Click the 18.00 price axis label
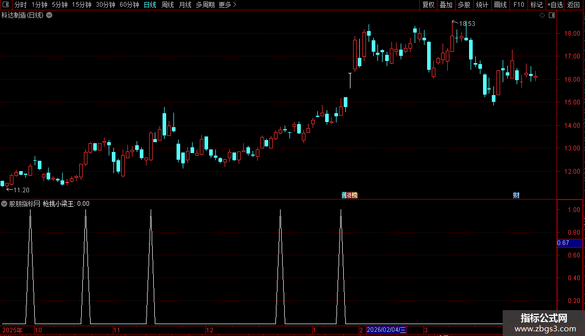This screenshot has width=585, height=336. [572, 33]
